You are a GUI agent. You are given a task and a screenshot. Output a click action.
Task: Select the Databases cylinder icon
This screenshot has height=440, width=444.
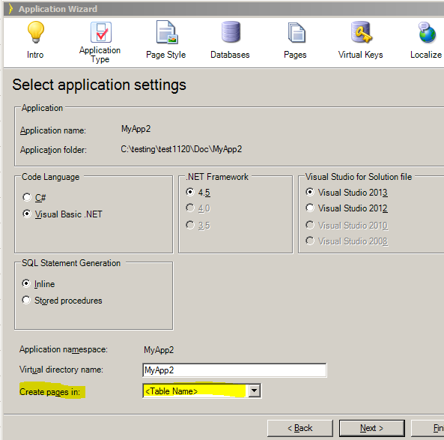click(x=231, y=31)
